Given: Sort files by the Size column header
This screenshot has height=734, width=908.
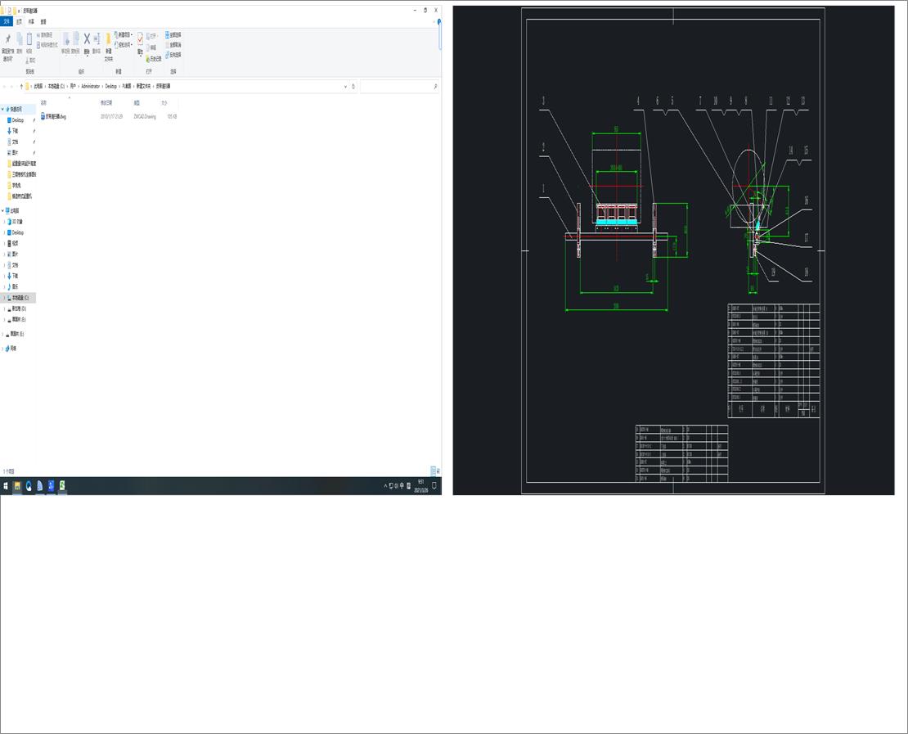Looking at the screenshot, I should (164, 102).
